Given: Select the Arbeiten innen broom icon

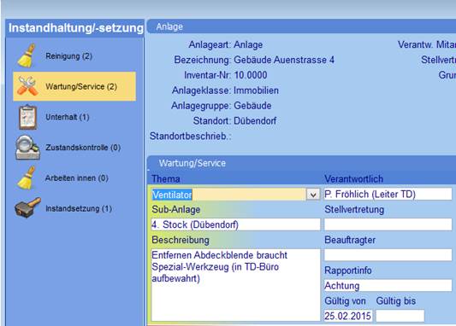Looking at the screenshot, I should click(x=27, y=178).
